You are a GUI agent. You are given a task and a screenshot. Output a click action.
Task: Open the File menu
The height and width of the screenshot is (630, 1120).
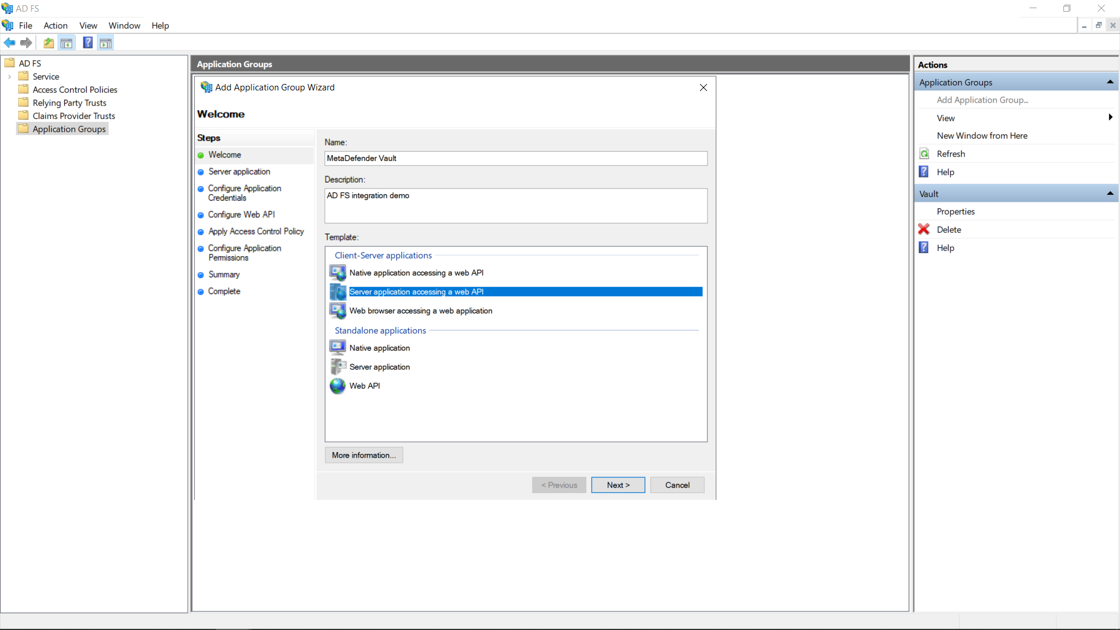(x=26, y=26)
